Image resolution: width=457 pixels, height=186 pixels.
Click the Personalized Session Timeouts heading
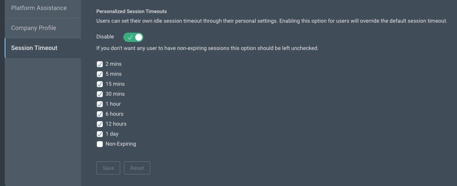[x=131, y=12]
